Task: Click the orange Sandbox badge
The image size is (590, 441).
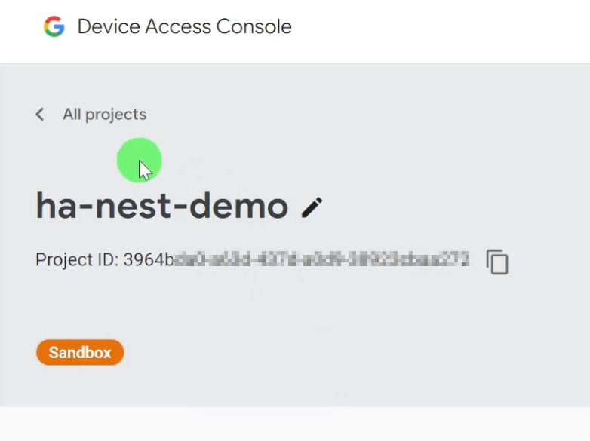Action: pos(80,353)
